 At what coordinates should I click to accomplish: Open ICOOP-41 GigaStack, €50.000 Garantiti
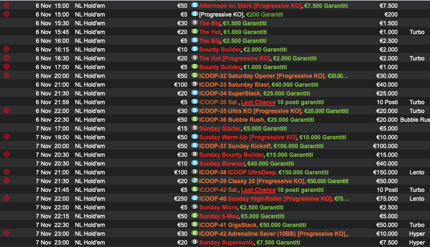tap(253, 225)
